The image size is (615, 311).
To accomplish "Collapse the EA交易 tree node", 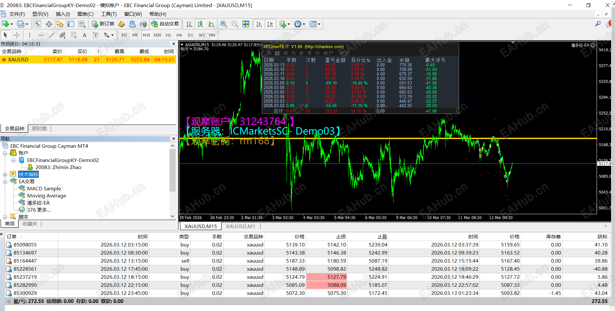I will pyautogui.click(x=5, y=182).
